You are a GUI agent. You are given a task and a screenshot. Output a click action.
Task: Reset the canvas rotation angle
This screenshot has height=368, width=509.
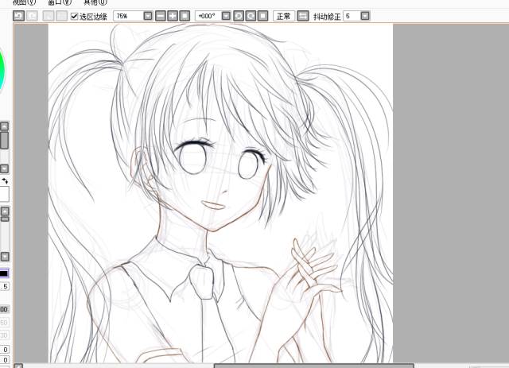(x=262, y=16)
